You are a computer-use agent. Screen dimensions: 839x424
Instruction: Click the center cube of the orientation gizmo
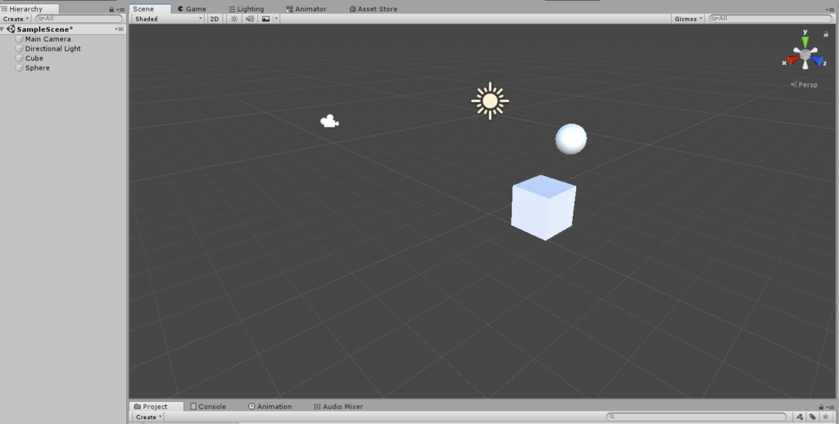point(805,55)
